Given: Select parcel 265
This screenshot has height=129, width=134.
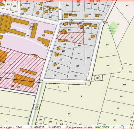Looking at the screenshot, I should click(69, 30).
